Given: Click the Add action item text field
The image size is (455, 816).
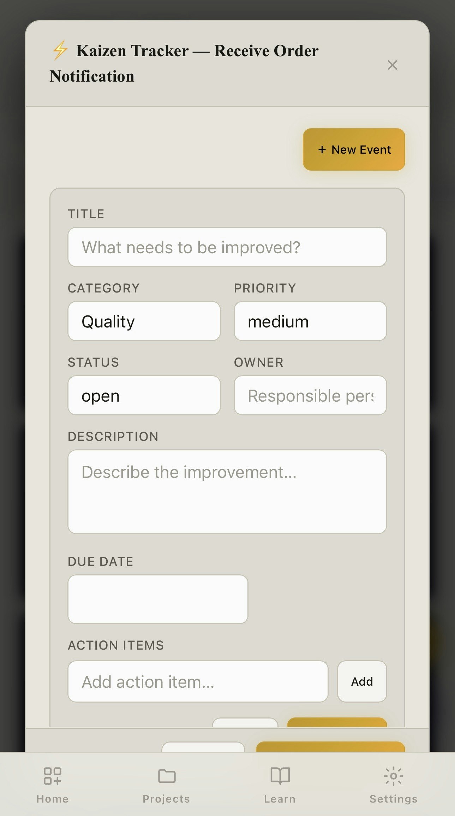Looking at the screenshot, I should coord(198,681).
